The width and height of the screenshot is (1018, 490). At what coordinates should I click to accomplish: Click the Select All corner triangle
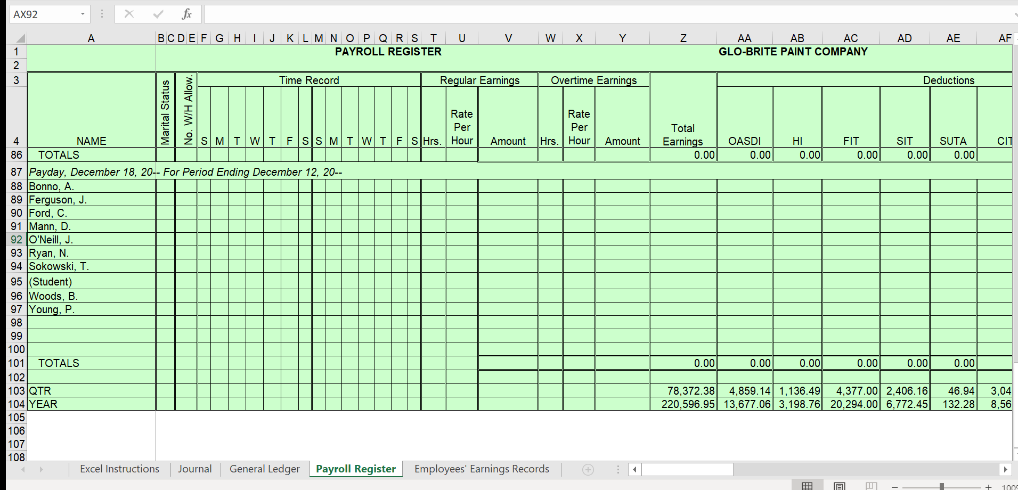pos(20,38)
